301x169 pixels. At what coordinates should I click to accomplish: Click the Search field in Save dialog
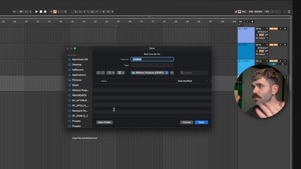point(194,73)
